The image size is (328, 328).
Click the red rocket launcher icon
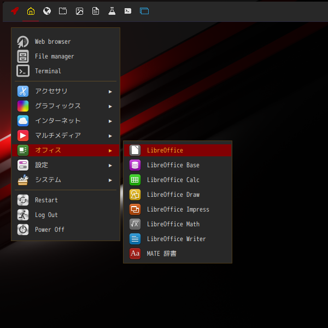click(15, 11)
